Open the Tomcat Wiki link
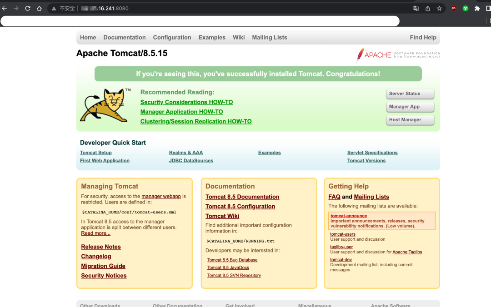Screen dimensions: 491x307 (222, 216)
